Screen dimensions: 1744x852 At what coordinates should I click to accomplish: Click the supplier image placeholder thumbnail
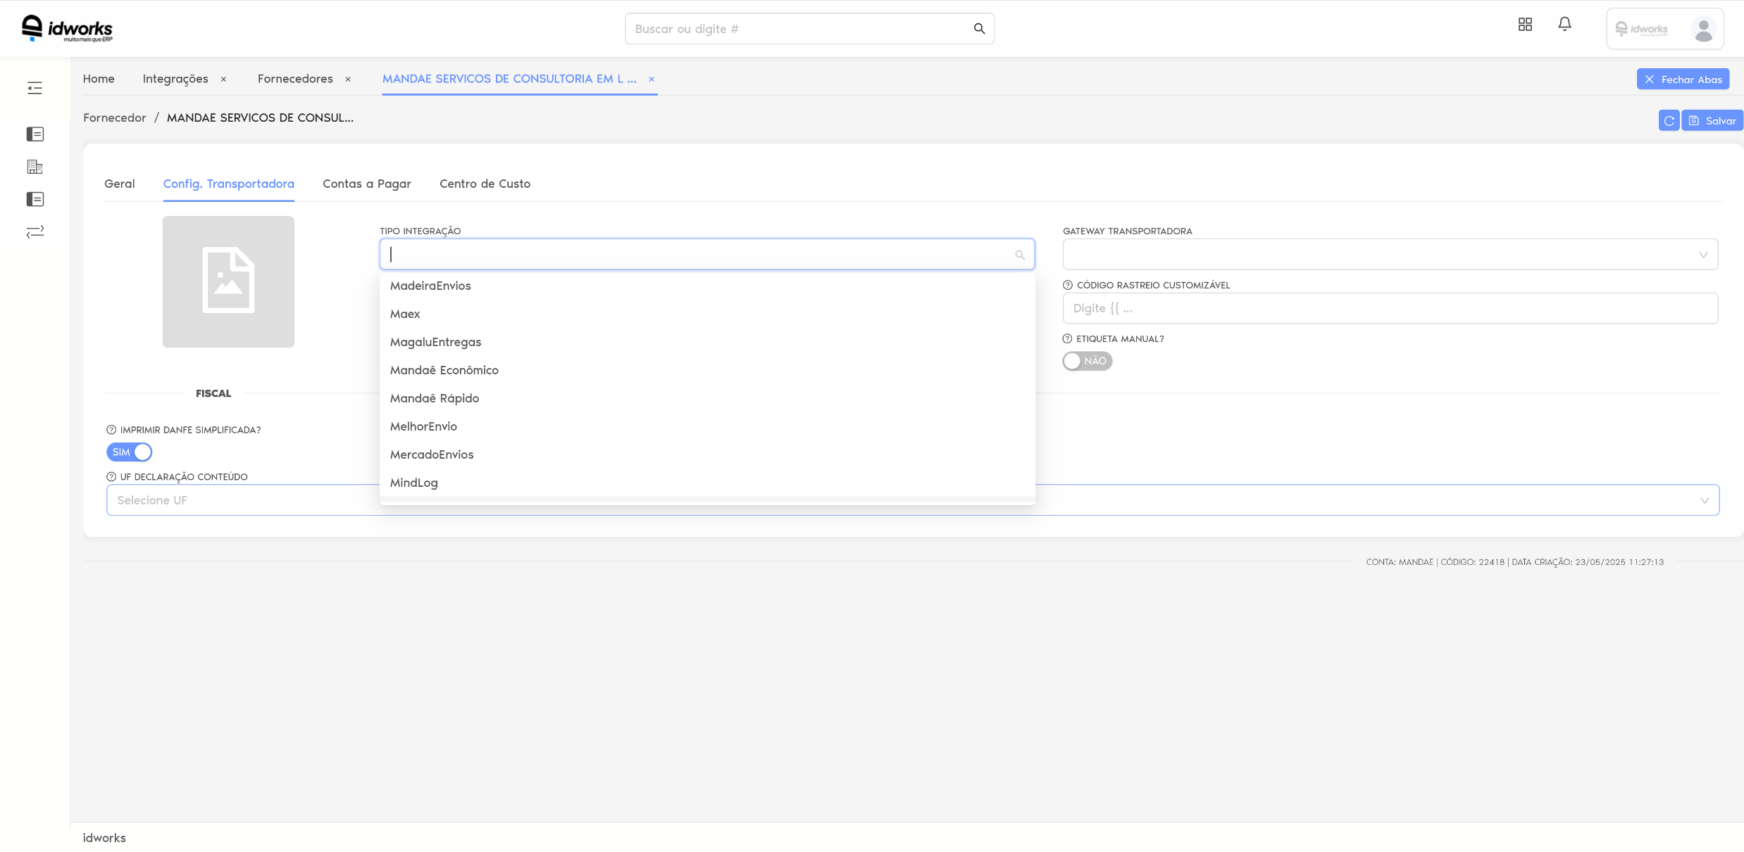pos(228,281)
